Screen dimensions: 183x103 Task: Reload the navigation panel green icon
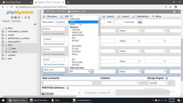click(x=29, y=17)
